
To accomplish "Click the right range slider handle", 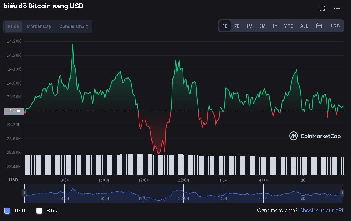I will click(342, 193).
